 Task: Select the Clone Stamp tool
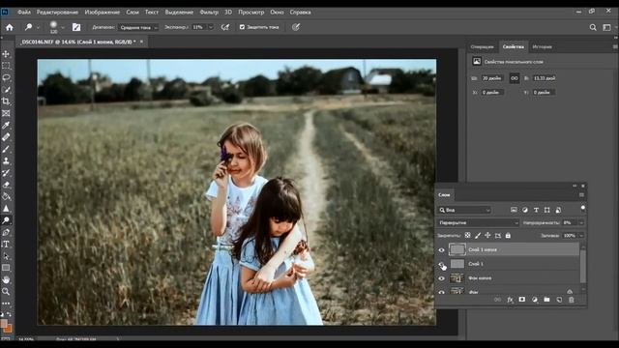tap(6, 161)
